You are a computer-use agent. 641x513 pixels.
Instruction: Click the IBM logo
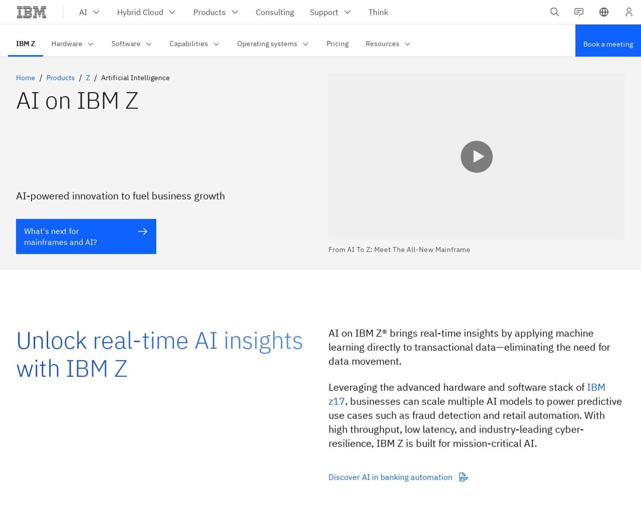tap(31, 12)
